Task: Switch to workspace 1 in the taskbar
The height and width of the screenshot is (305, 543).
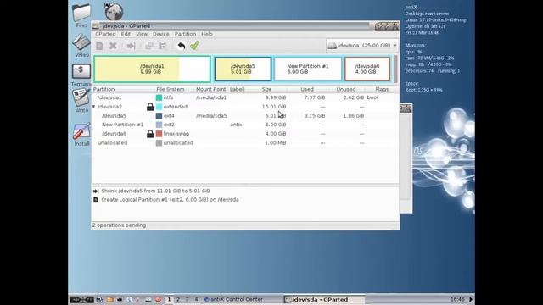Action: tap(169, 299)
